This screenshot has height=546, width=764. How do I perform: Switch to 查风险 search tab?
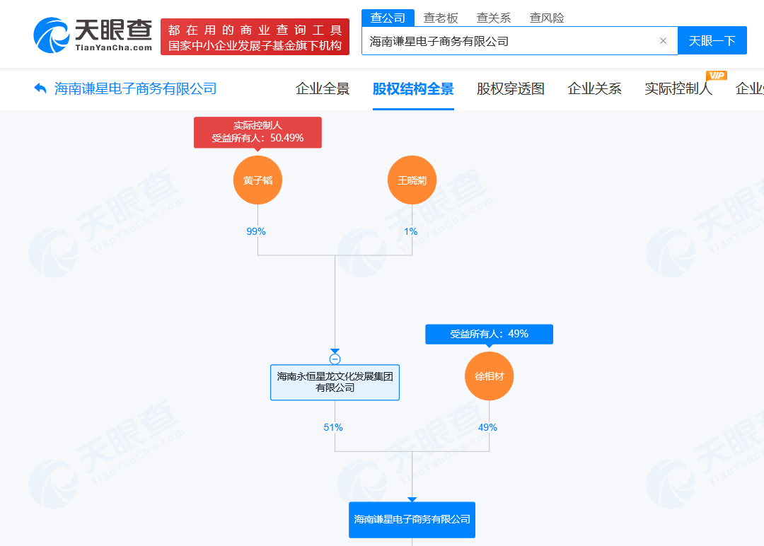pyautogui.click(x=547, y=18)
